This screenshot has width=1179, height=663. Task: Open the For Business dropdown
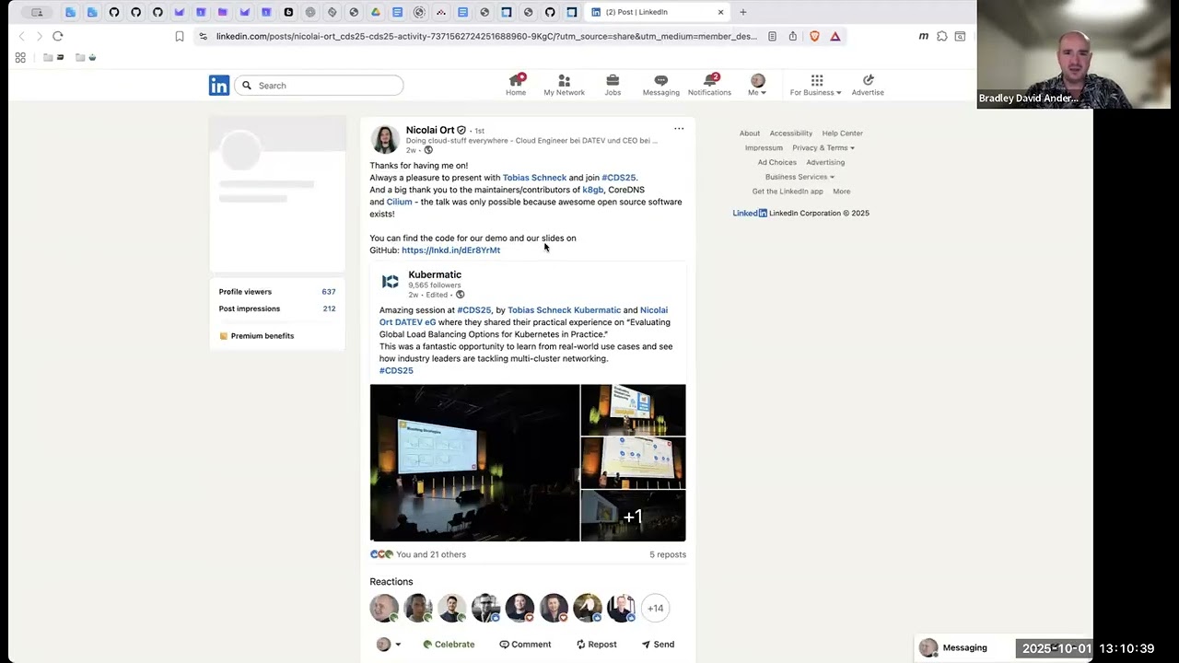[x=815, y=85]
